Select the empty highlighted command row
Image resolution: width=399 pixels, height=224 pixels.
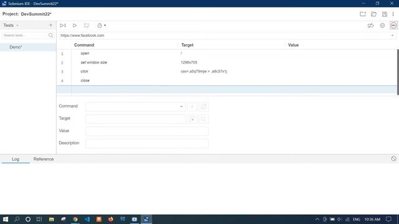(226, 90)
